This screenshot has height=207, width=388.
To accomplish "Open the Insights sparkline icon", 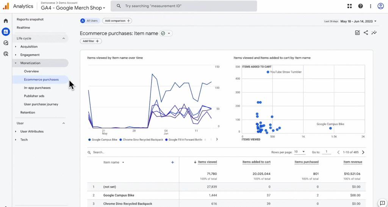I will [374, 33].
